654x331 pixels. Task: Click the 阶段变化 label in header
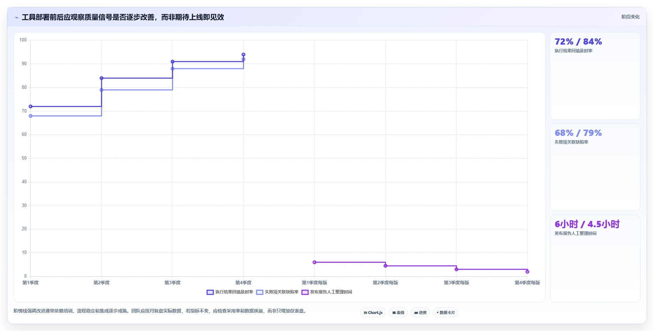coord(630,17)
